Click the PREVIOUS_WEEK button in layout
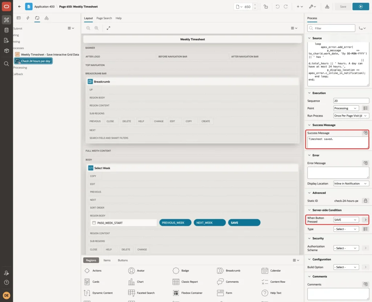 click(175, 223)
